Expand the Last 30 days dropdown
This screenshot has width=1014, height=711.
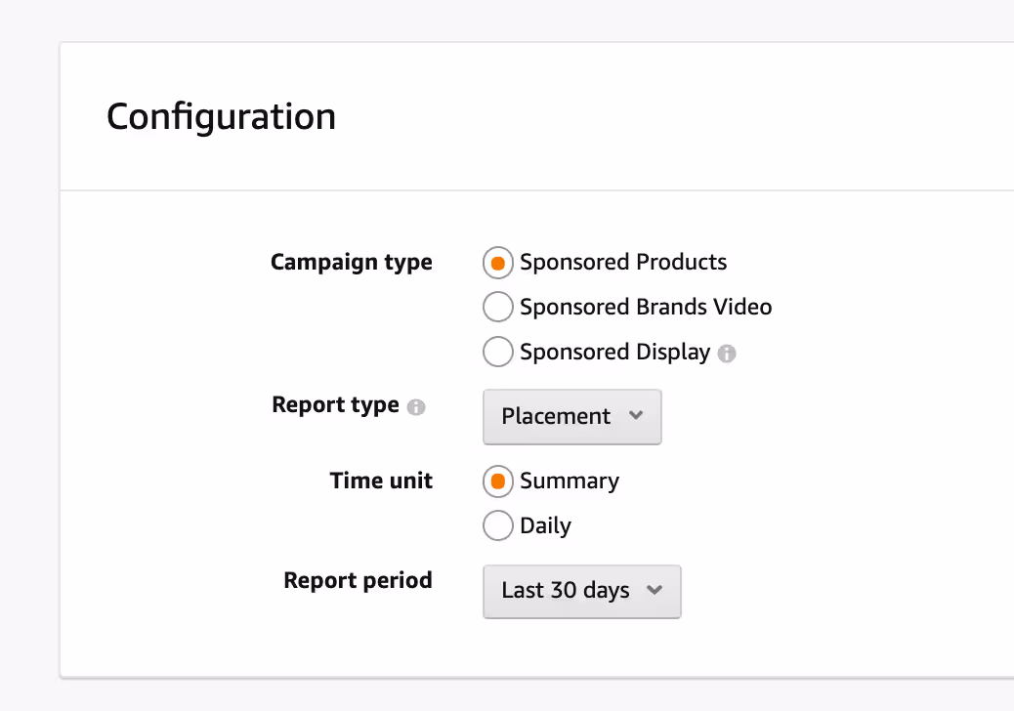pos(581,591)
